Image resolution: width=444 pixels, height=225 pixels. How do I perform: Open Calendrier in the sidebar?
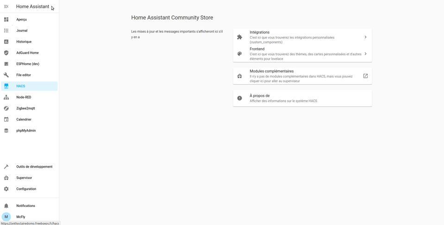point(30,119)
